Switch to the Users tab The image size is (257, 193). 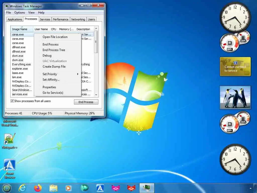pyautogui.click(x=91, y=19)
